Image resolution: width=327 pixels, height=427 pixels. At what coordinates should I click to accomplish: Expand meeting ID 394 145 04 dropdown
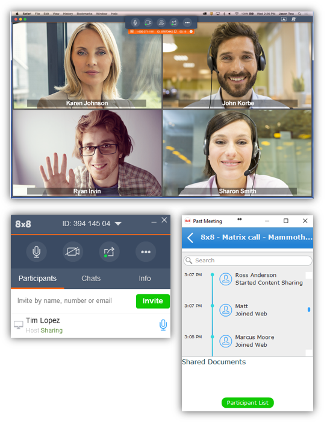(x=118, y=224)
